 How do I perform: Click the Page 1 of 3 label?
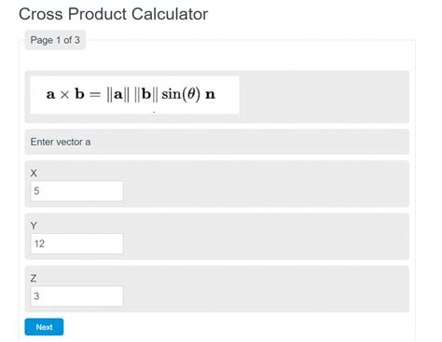[55, 40]
